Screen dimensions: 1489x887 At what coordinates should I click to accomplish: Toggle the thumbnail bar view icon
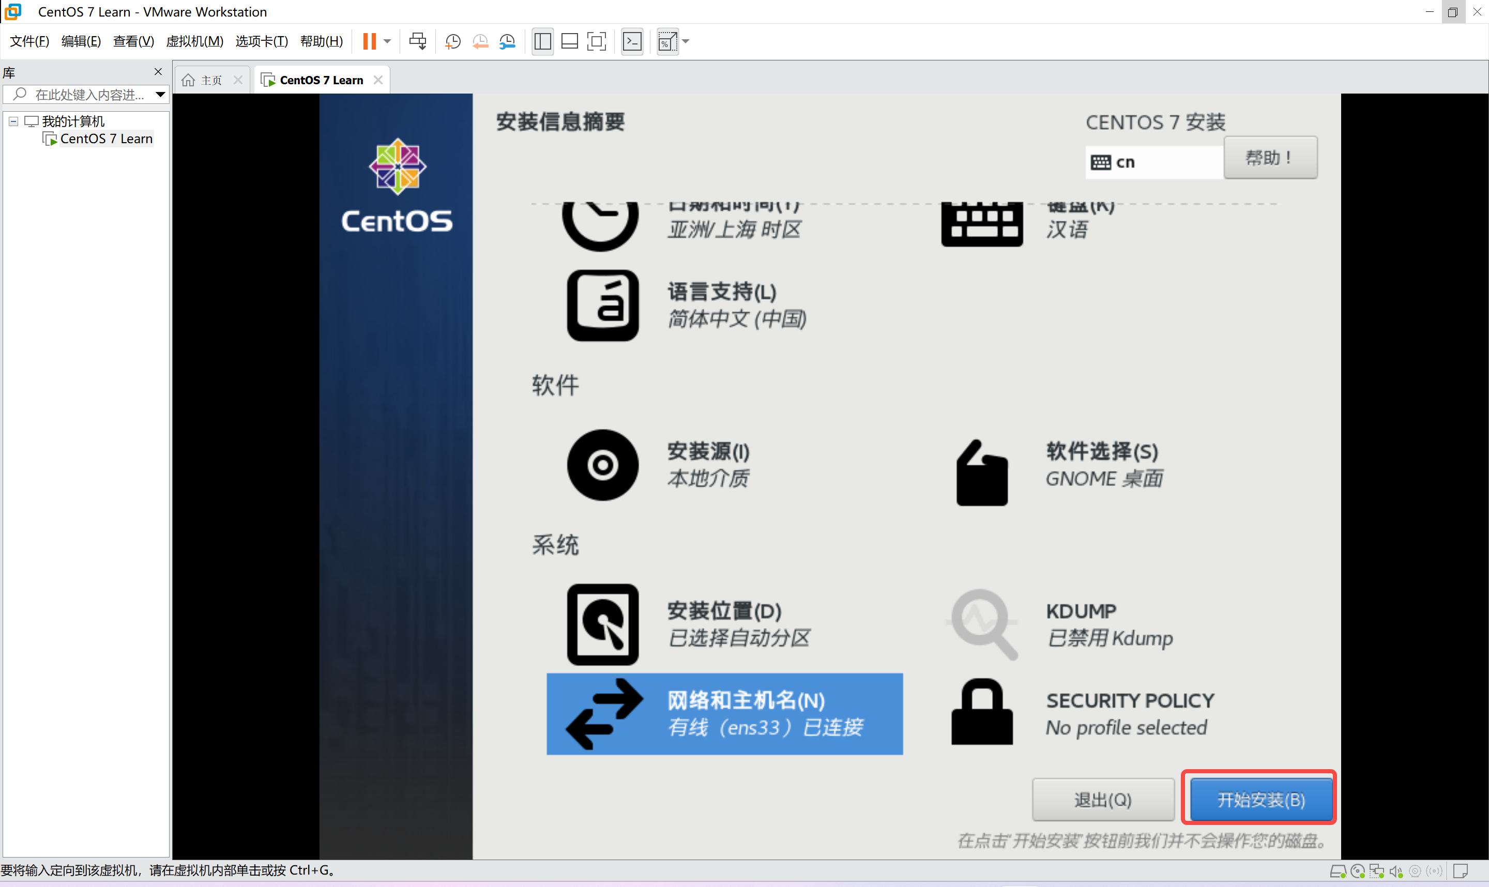[x=570, y=41]
